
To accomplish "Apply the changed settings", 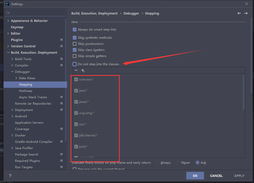I will click(239, 176).
